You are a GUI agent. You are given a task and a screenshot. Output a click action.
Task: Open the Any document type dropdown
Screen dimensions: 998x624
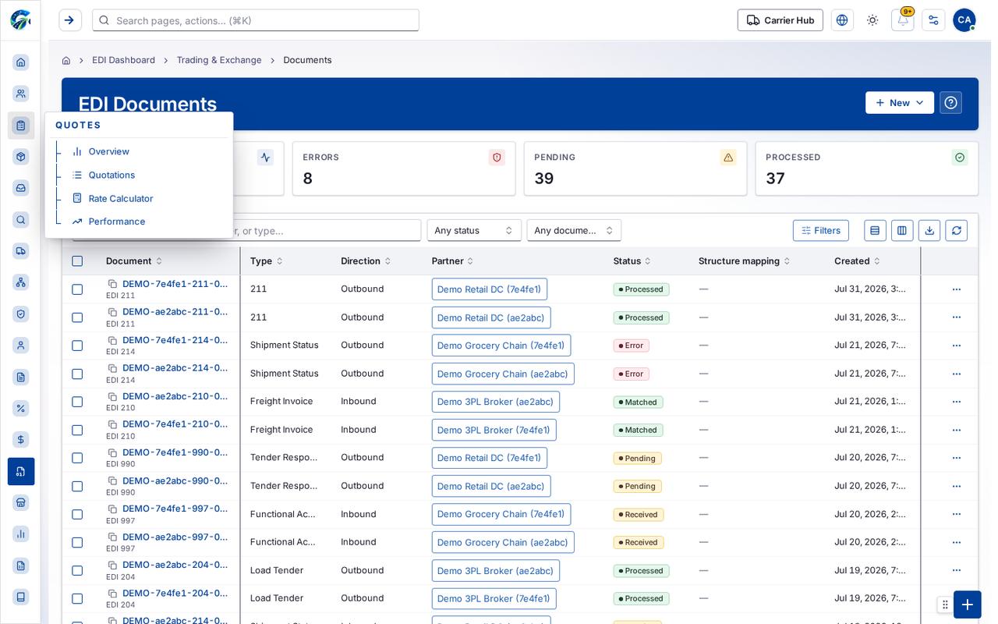tap(574, 230)
